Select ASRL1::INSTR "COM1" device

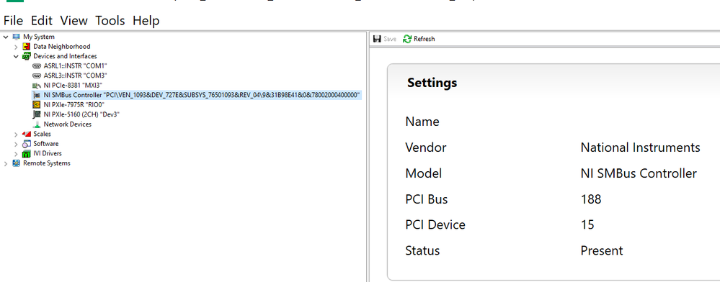tap(75, 66)
